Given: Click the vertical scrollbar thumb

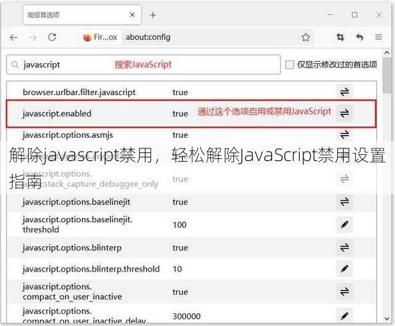Looking at the screenshot, I should click(387, 75).
